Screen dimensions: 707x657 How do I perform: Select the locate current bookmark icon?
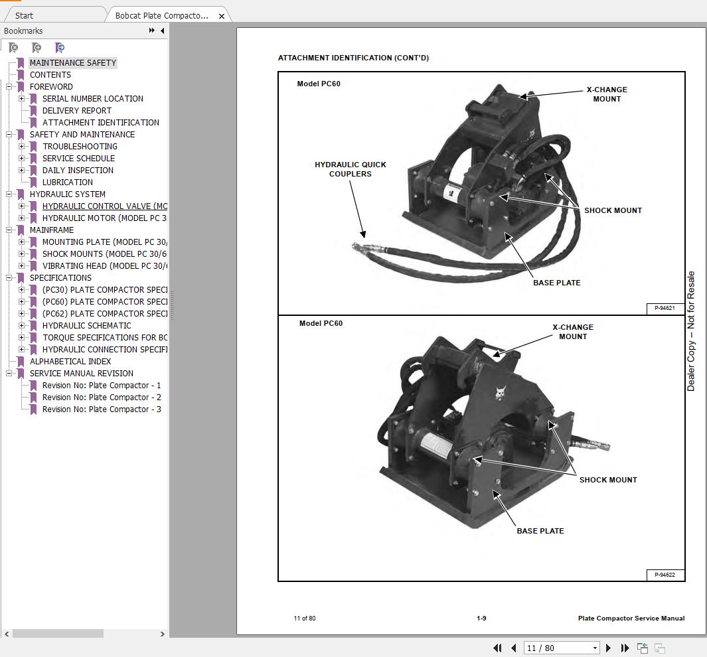[x=59, y=48]
